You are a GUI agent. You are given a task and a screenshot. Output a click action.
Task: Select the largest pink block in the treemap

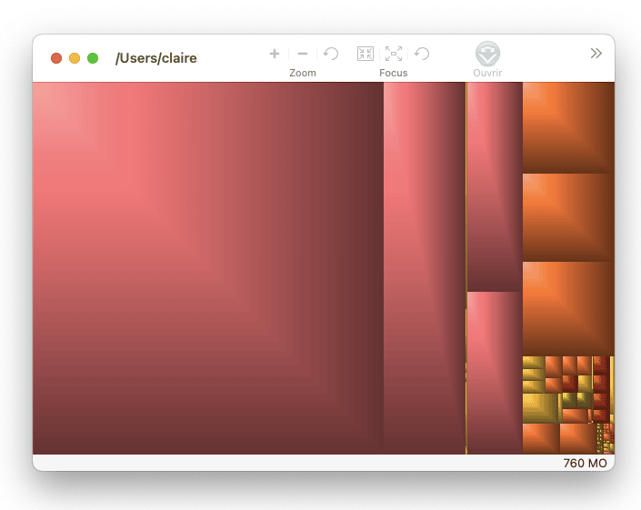point(207,267)
